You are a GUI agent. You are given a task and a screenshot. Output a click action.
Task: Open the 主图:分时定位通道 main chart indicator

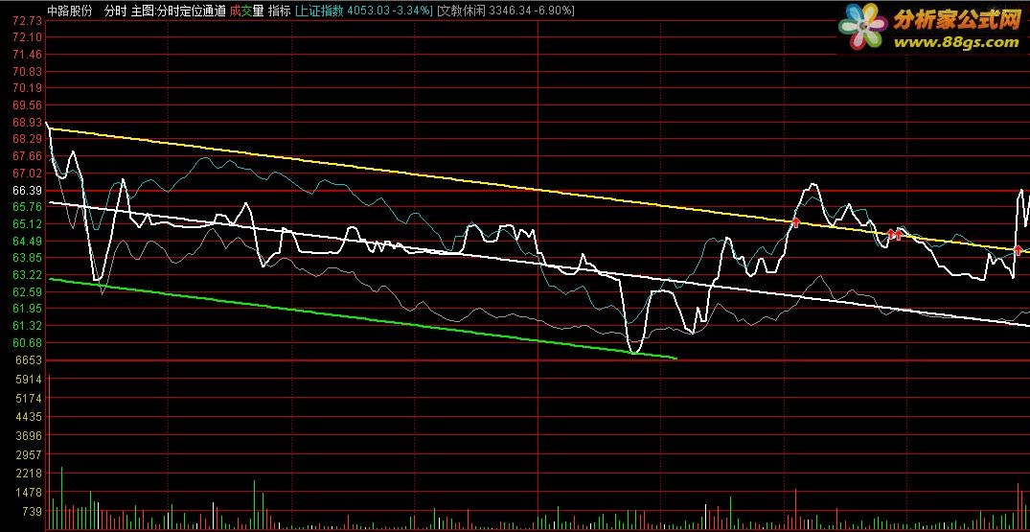[178, 11]
